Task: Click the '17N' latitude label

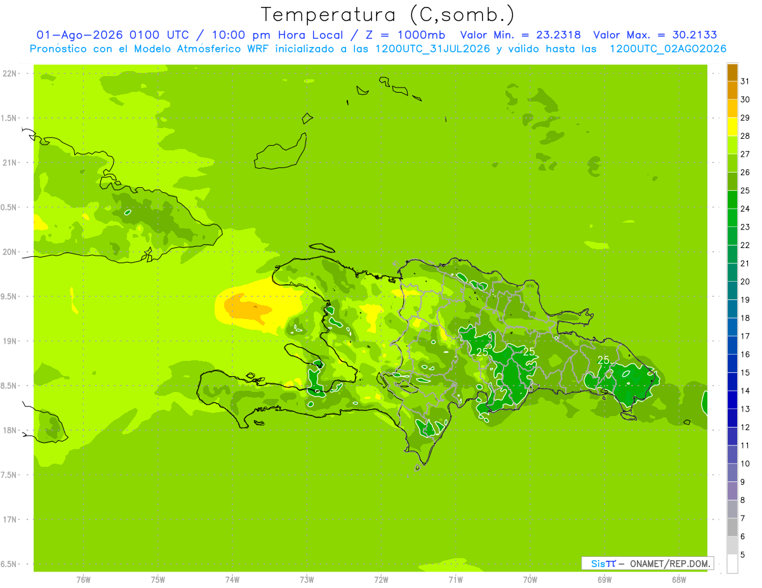Action: (9, 520)
